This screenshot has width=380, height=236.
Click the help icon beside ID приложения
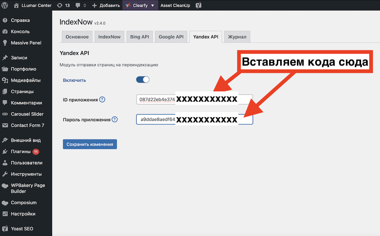click(x=102, y=100)
